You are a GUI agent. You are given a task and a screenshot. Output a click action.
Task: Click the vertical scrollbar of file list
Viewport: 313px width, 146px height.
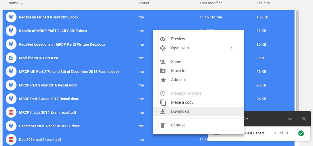[x=297, y=57]
